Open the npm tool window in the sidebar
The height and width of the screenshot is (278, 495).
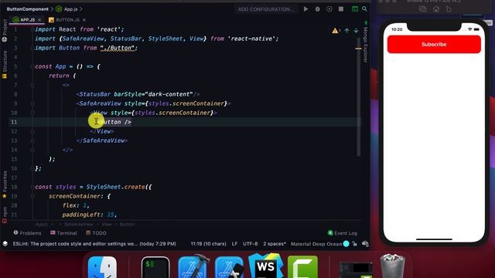click(x=5, y=215)
